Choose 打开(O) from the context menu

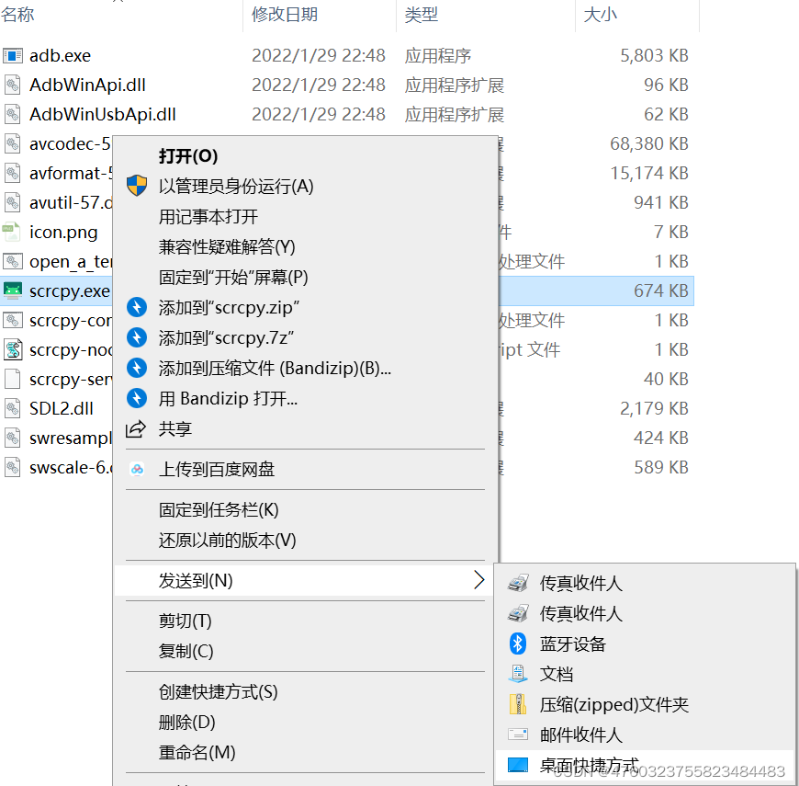pyautogui.click(x=188, y=156)
